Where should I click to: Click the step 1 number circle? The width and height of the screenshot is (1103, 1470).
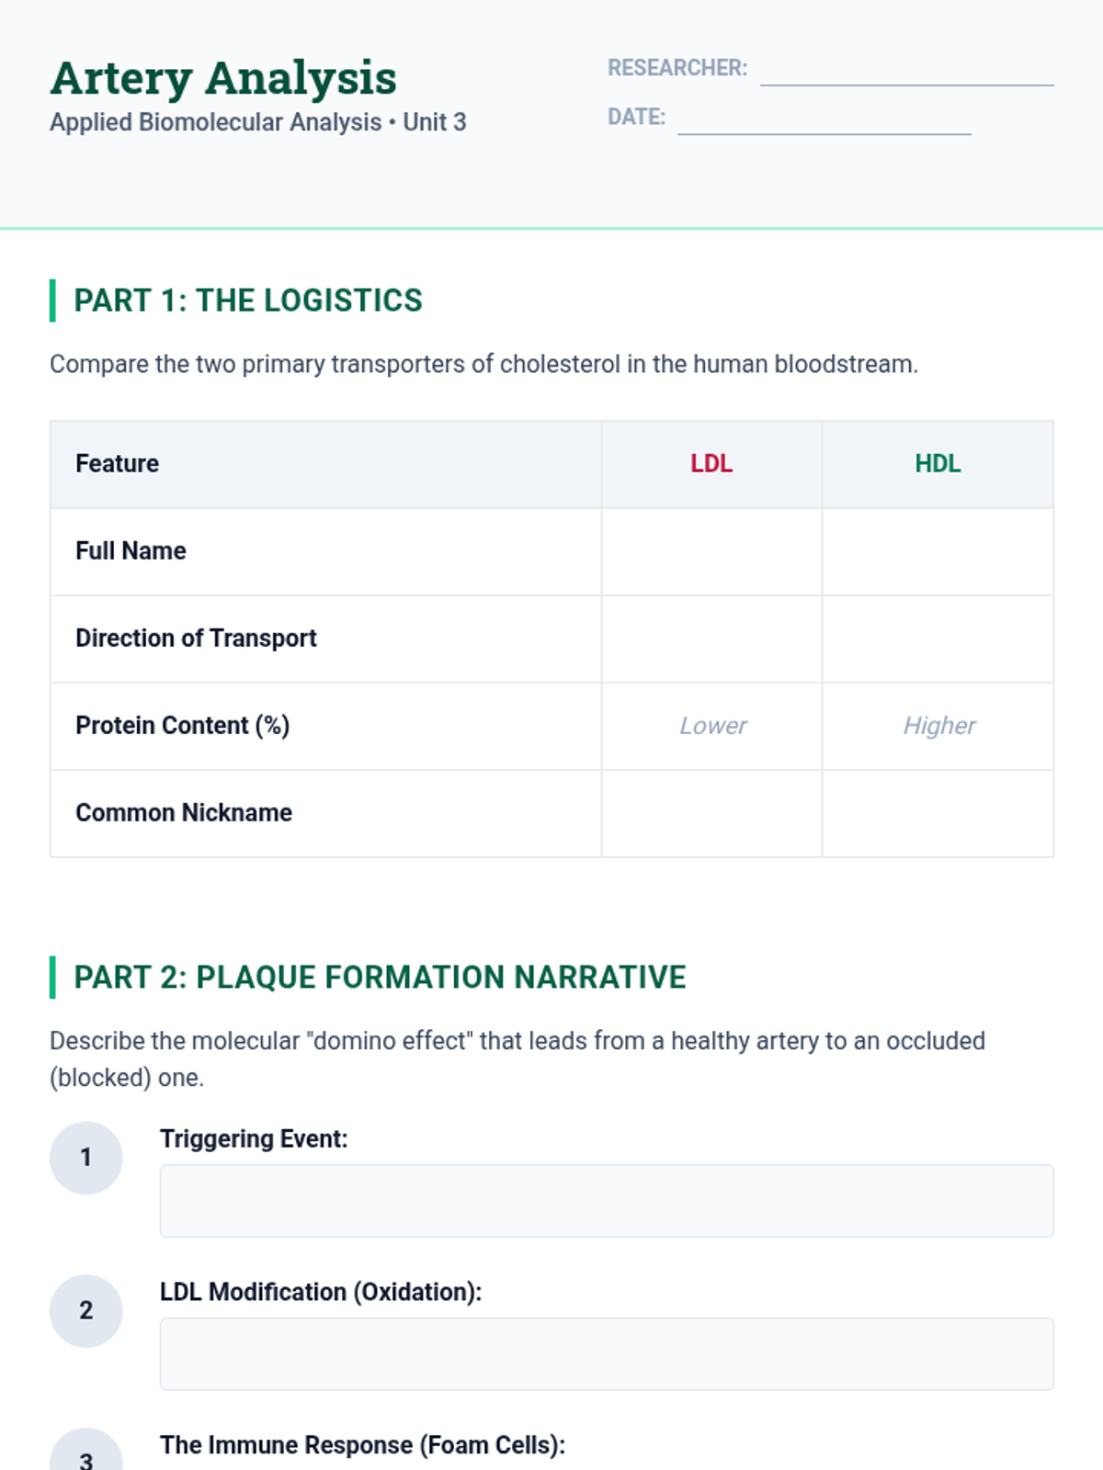[86, 1158]
